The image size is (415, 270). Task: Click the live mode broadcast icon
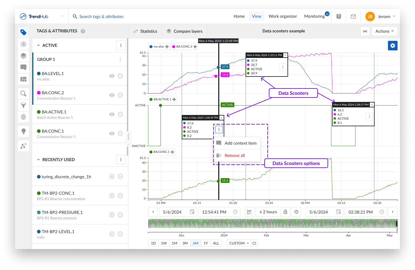(365, 31)
